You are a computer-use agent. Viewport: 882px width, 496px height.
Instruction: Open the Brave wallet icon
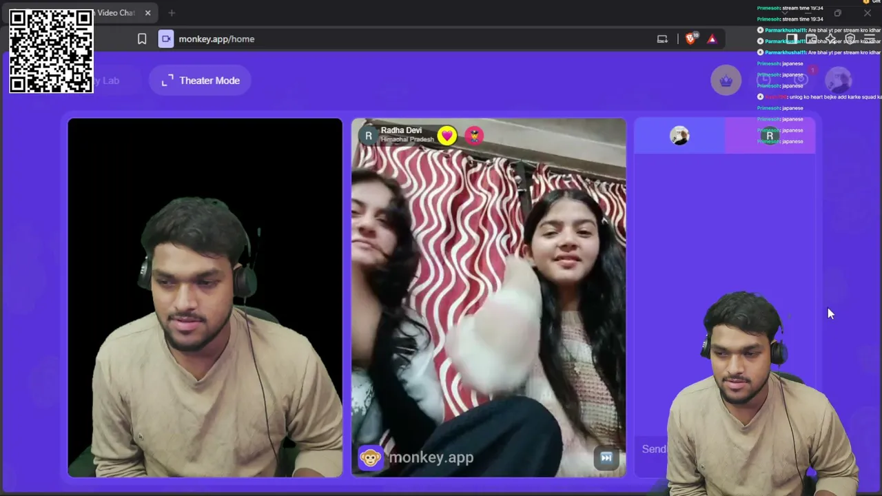coord(811,39)
